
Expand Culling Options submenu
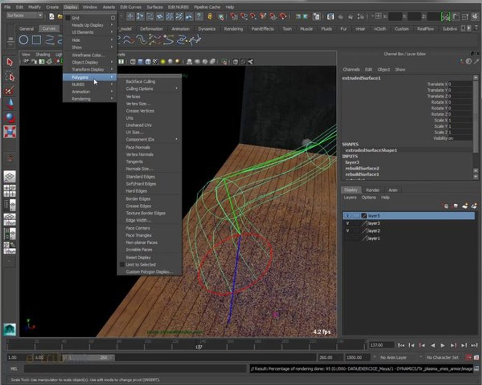tap(150, 88)
